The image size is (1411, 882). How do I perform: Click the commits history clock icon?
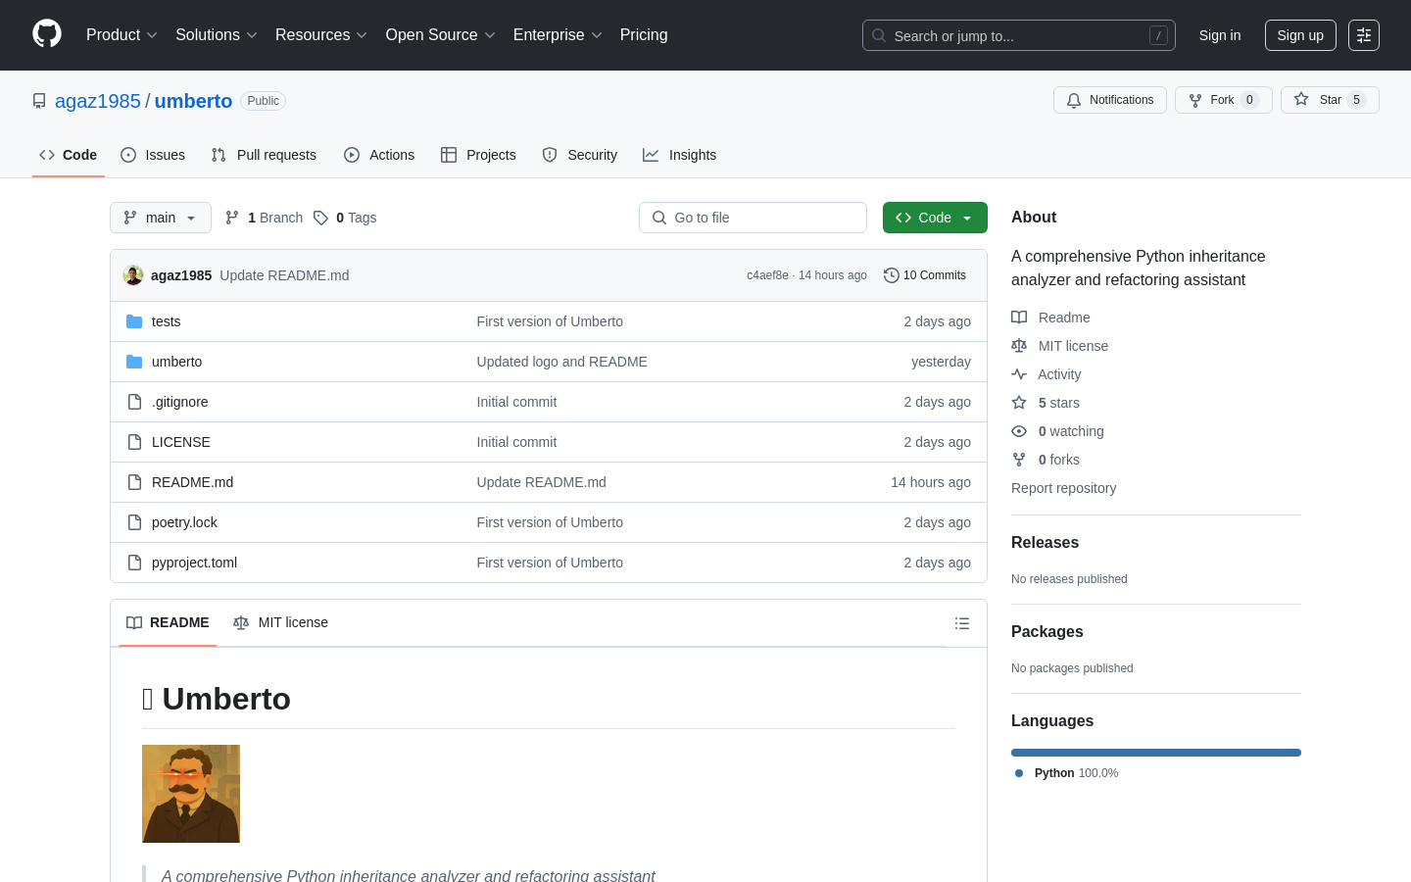coord(892,275)
